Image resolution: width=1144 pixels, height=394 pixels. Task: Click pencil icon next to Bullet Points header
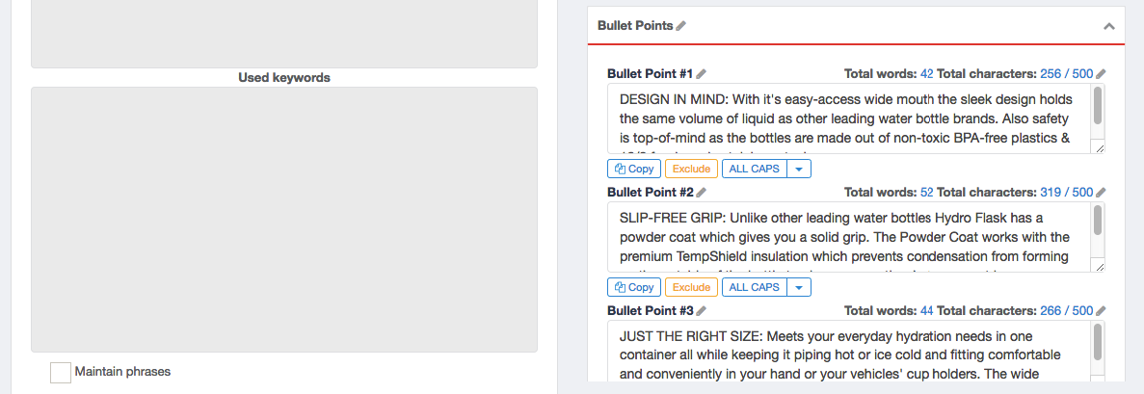pos(681,26)
